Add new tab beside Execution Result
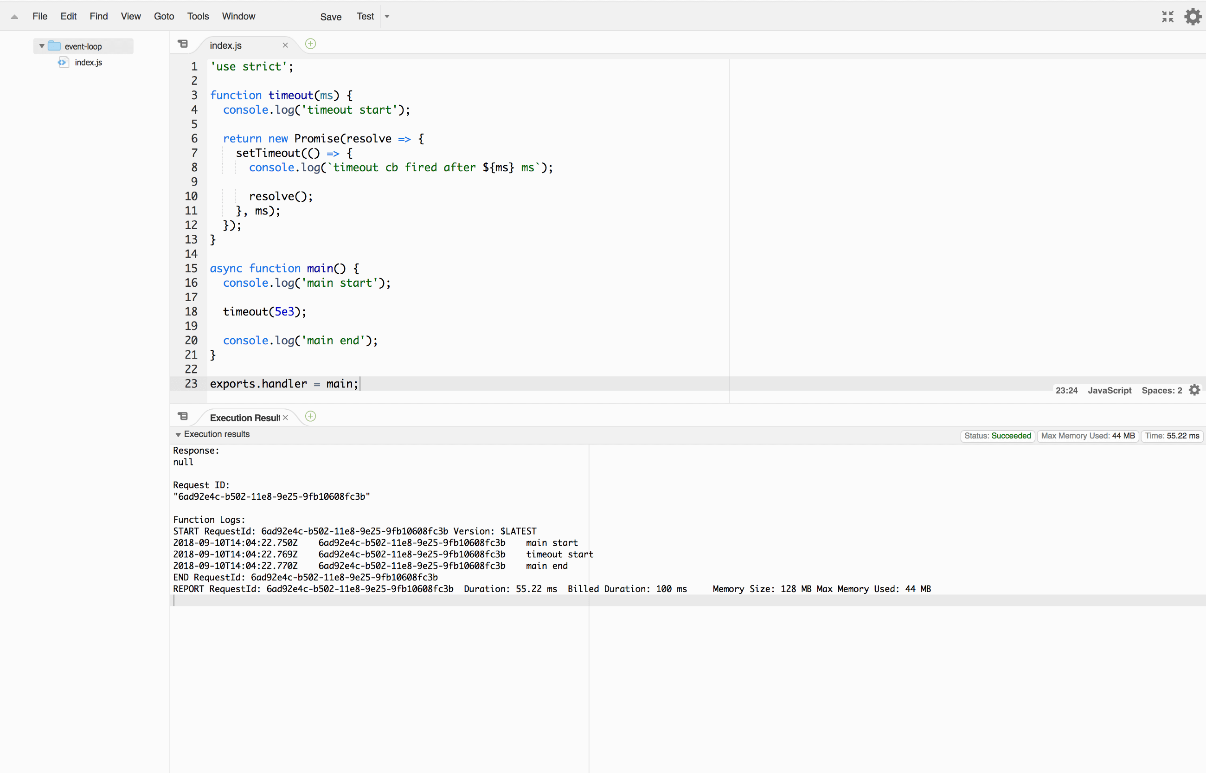This screenshot has height=773, width=1206. point(310,417)
